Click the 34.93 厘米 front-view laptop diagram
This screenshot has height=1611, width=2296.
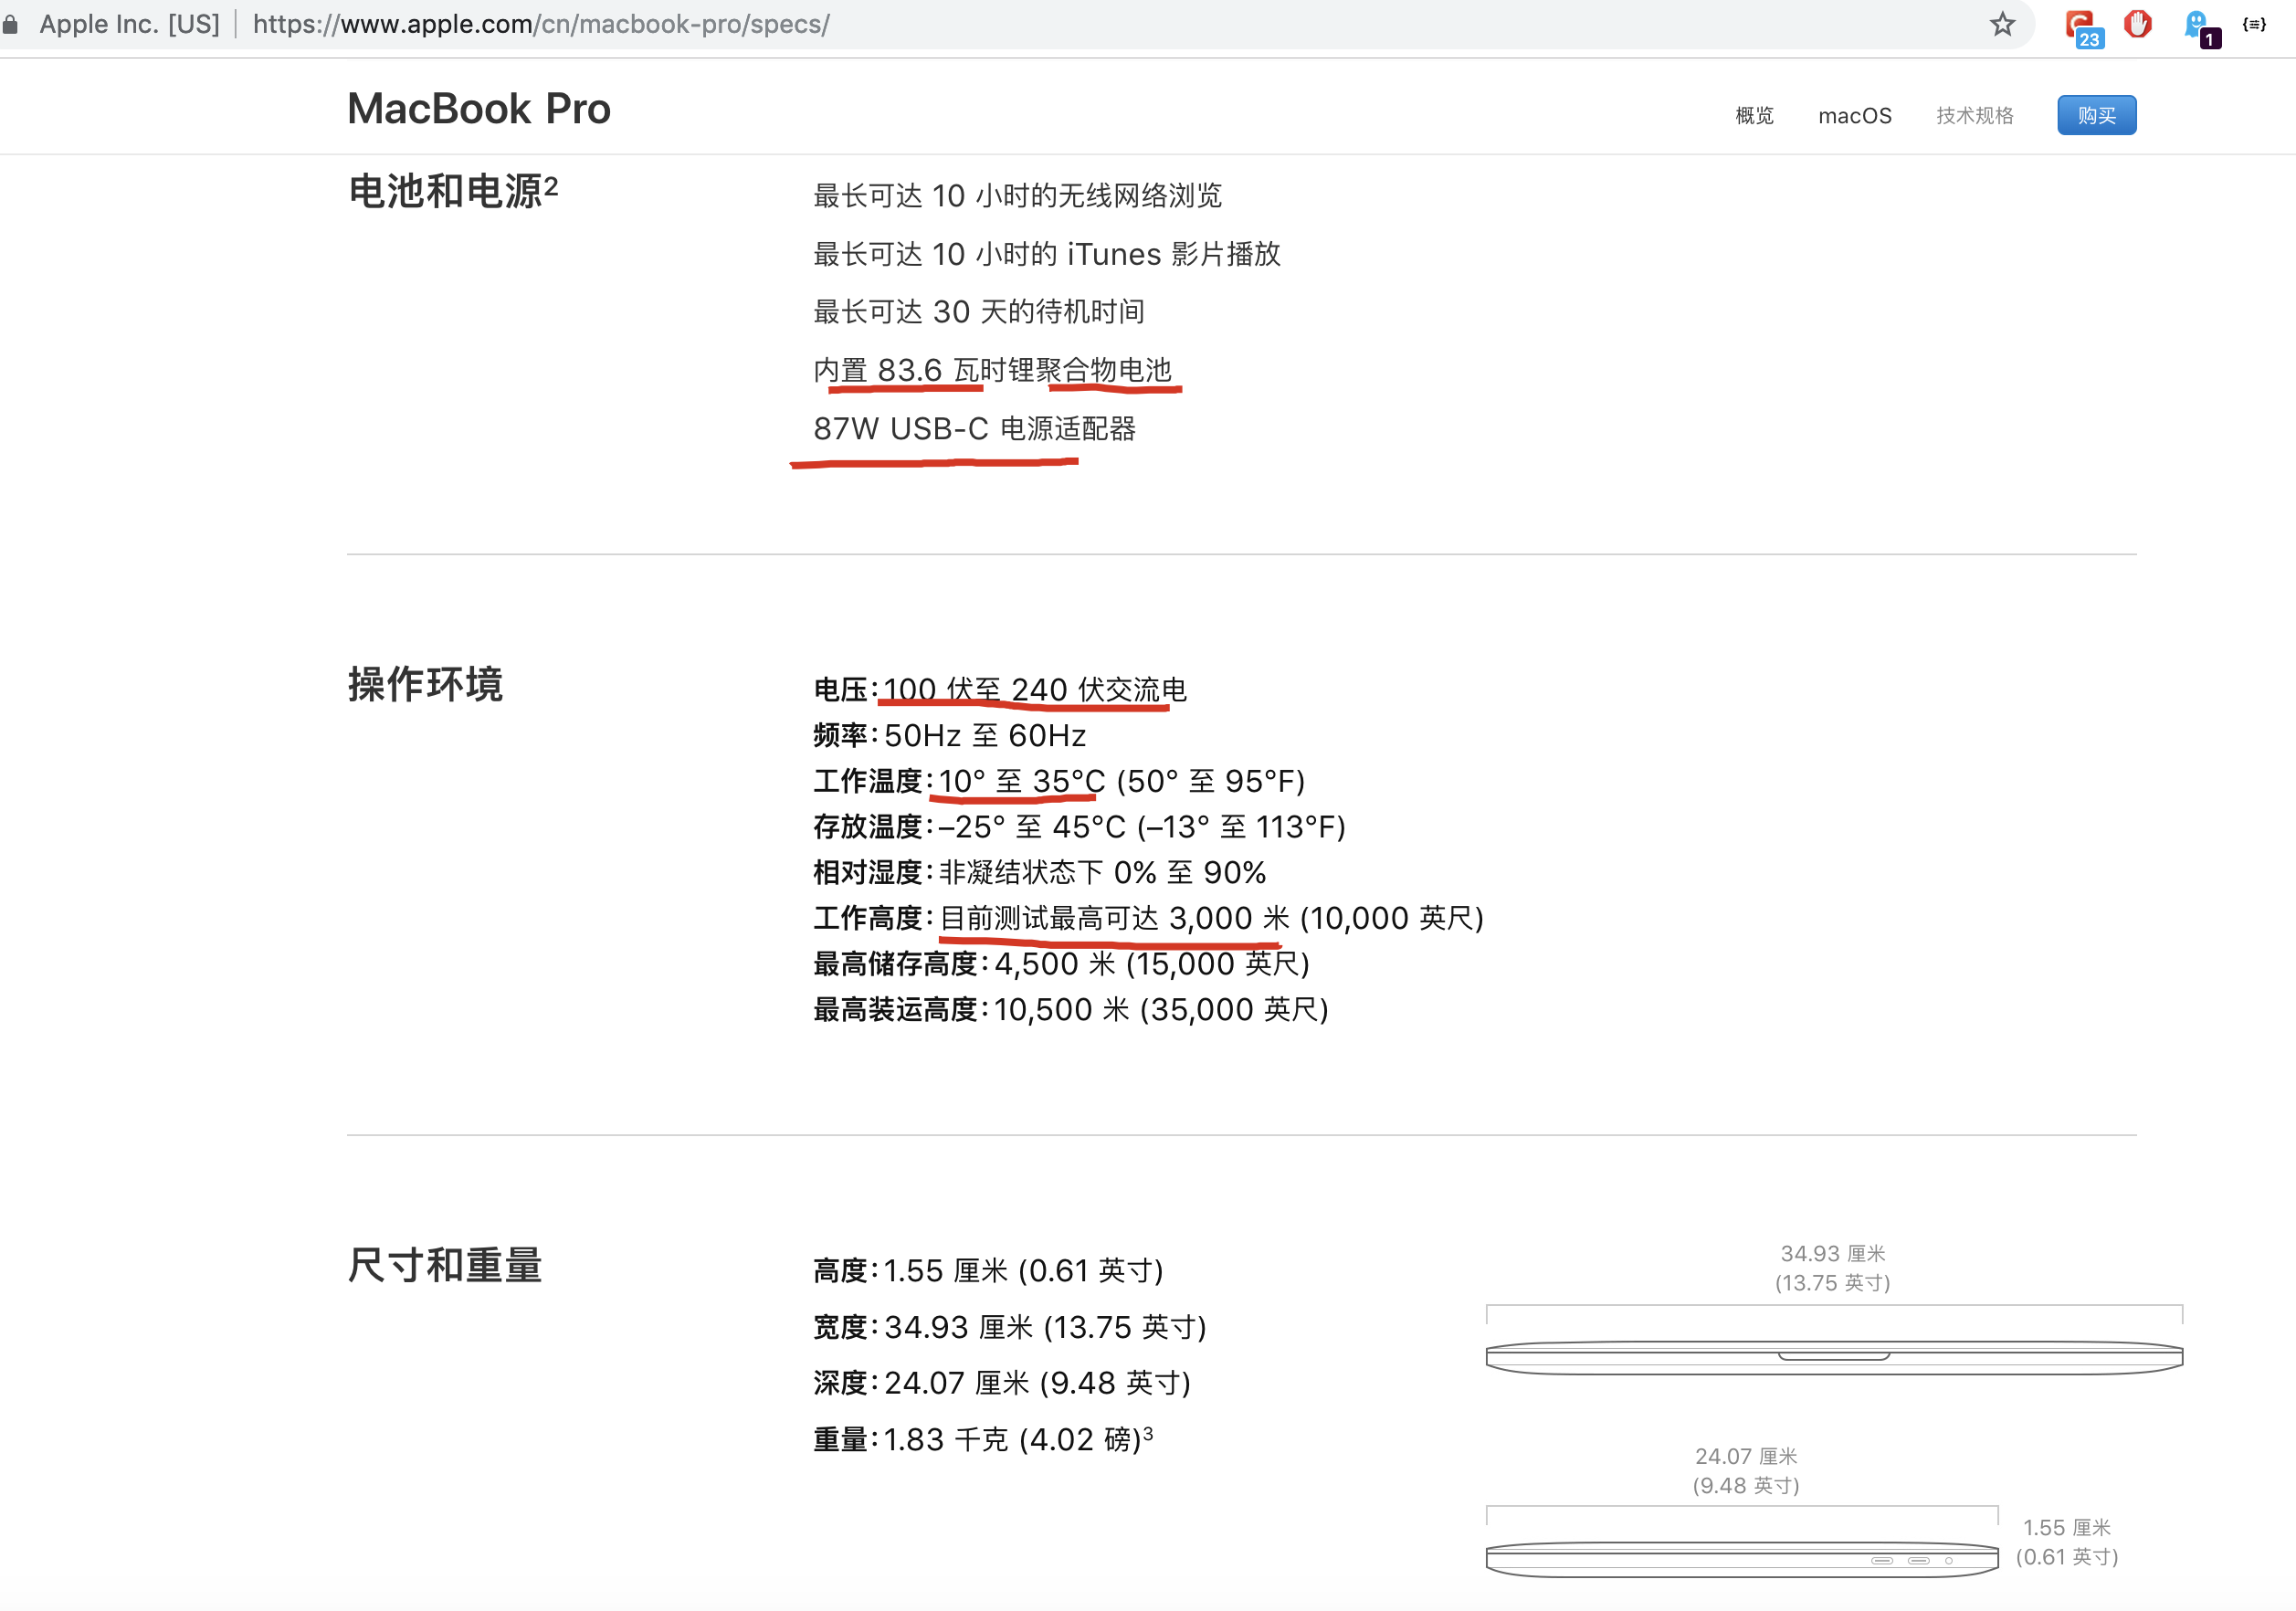(x=1833, y=1357)
